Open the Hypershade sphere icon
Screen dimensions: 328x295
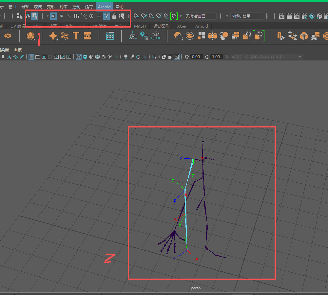pyautogui.click(x=312, y=16)
